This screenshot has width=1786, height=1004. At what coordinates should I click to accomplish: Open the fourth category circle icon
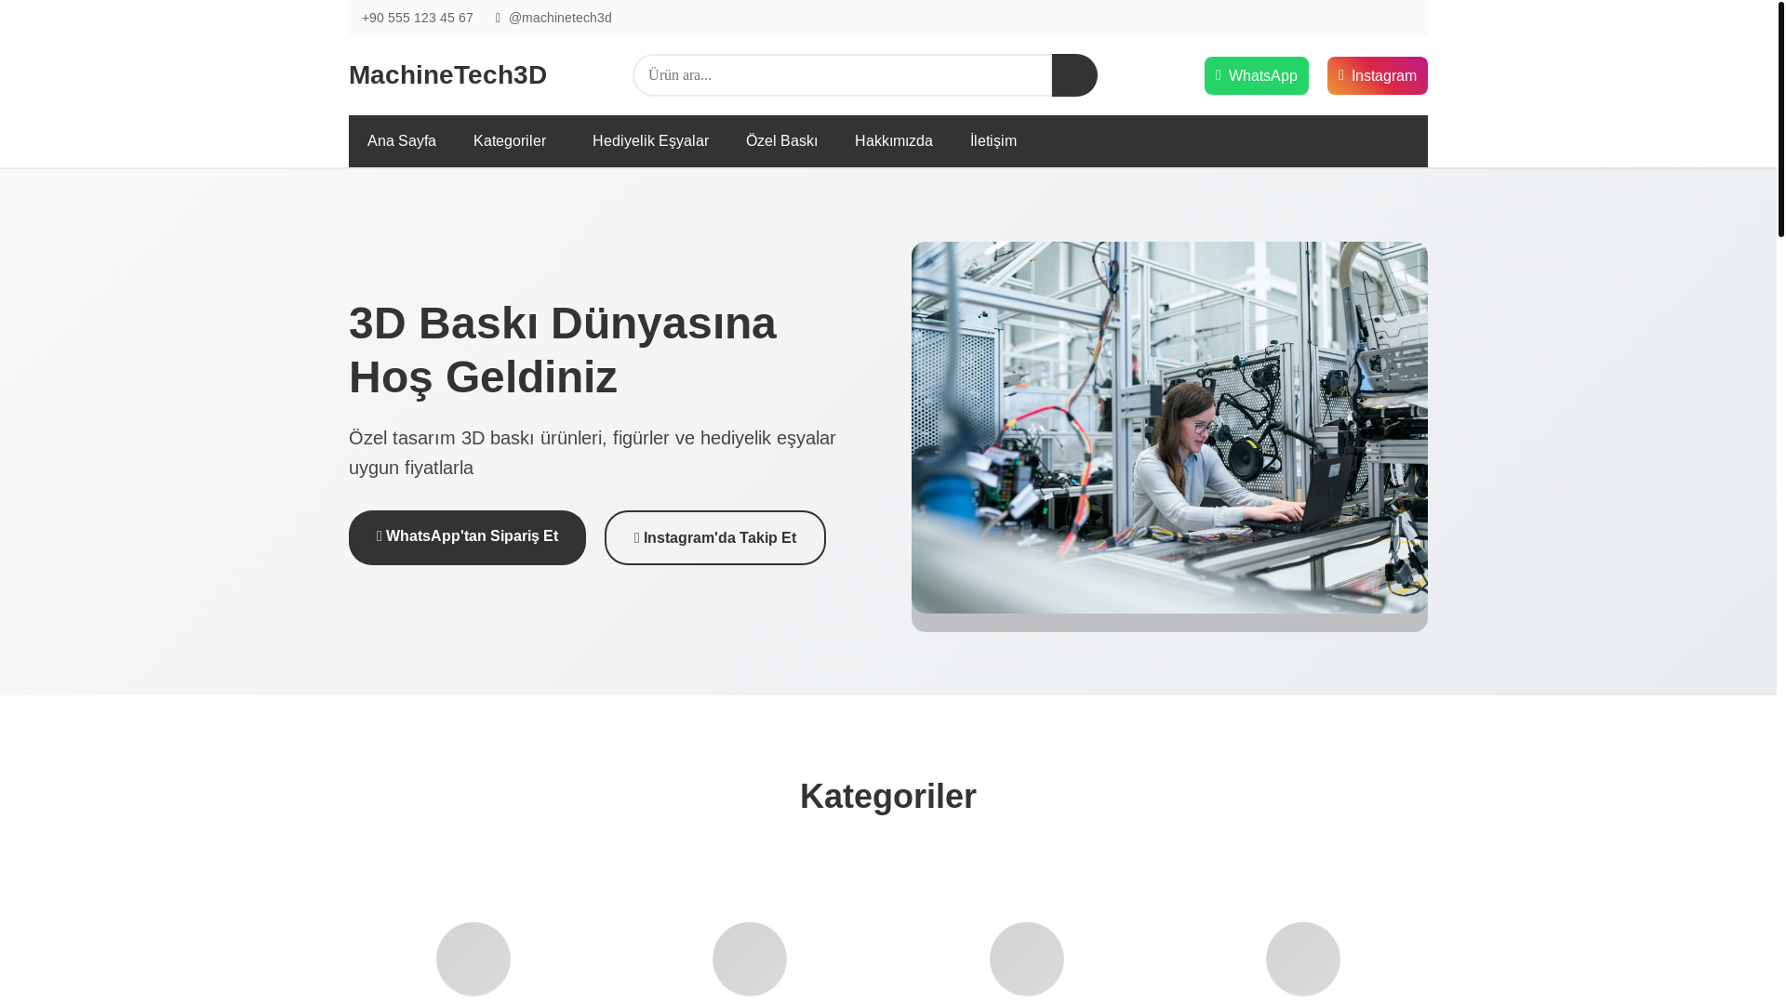1303,958
